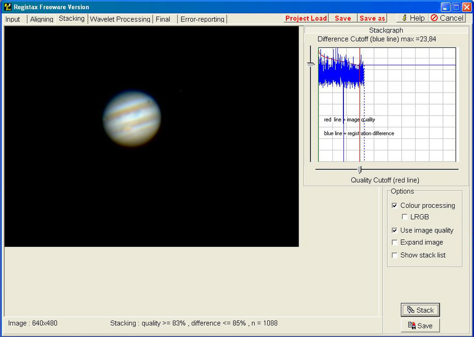Click the Jupiter image in preview
The height and width of the screenshot is (337, 474).
(x=132, y=119)
